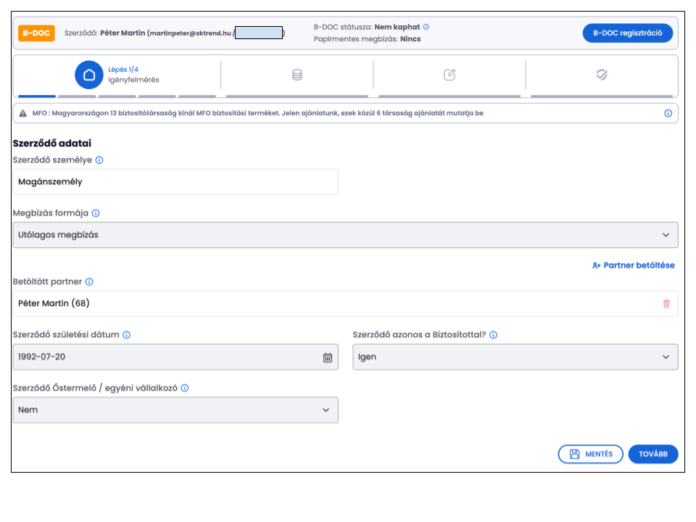Click the double checkmark step icon

tap(602, 75)
